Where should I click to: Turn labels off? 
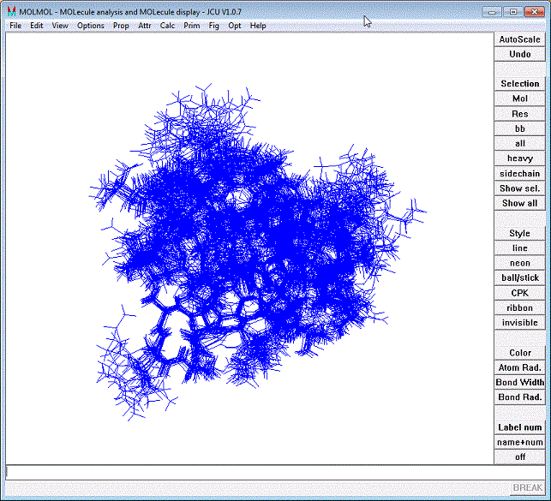click(x=520, y=456)
